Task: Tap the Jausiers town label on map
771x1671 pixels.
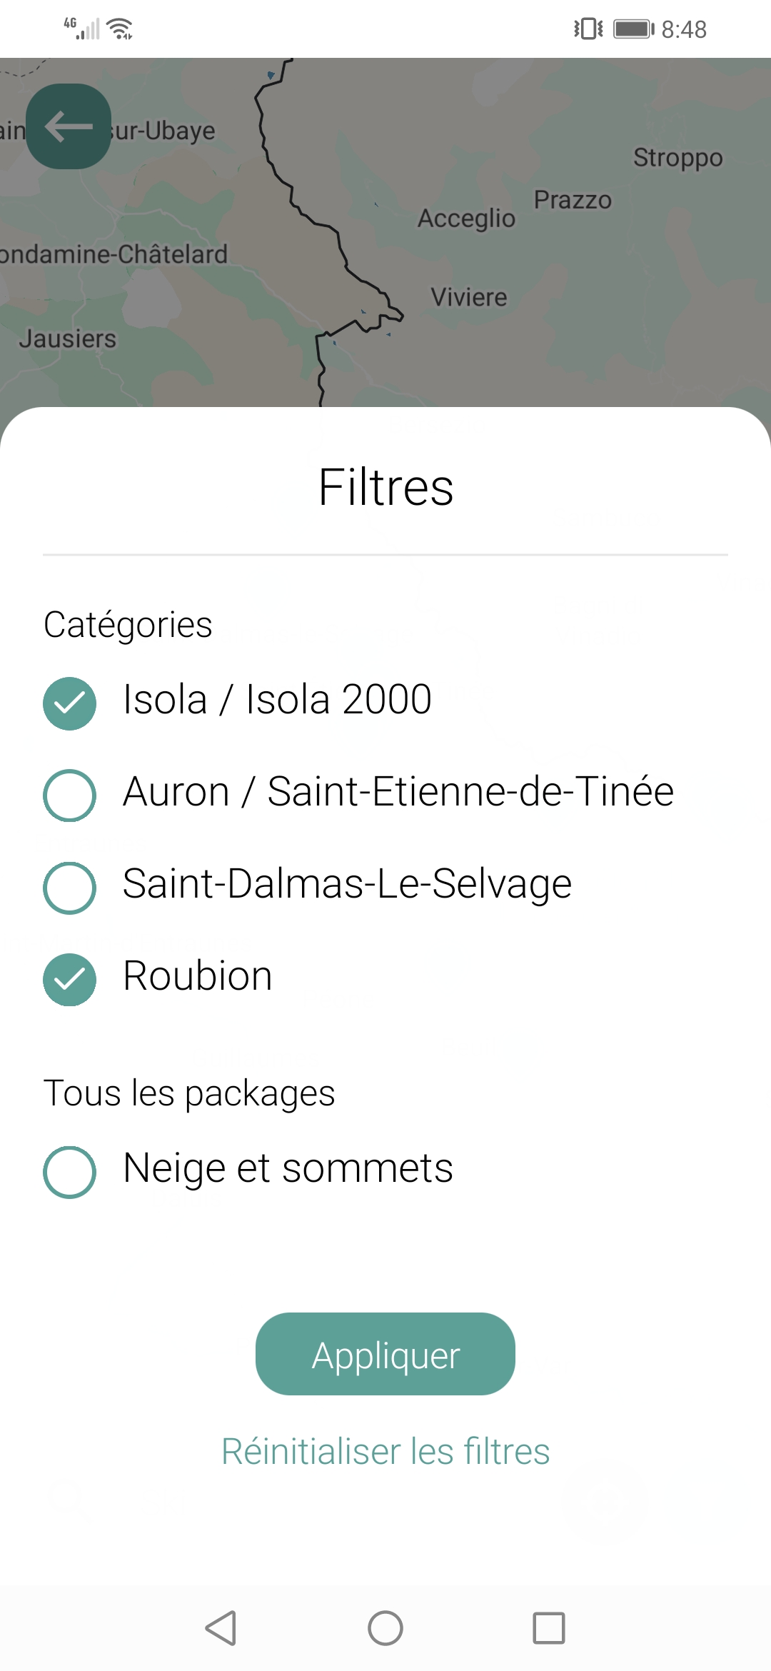Action: (67, 338)
